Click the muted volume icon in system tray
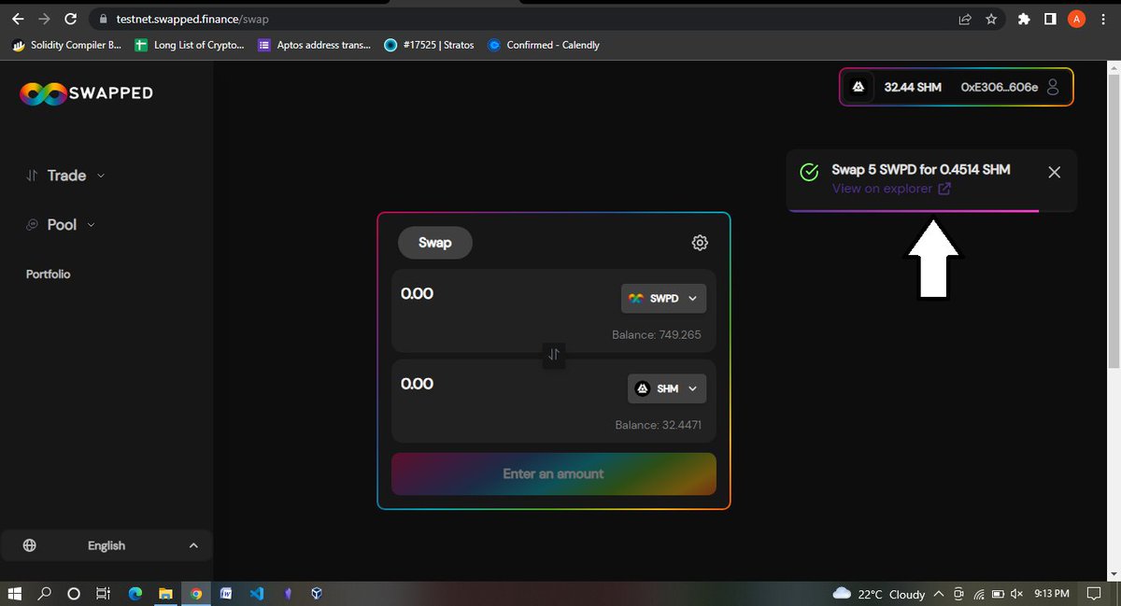 pos(1017,594)
